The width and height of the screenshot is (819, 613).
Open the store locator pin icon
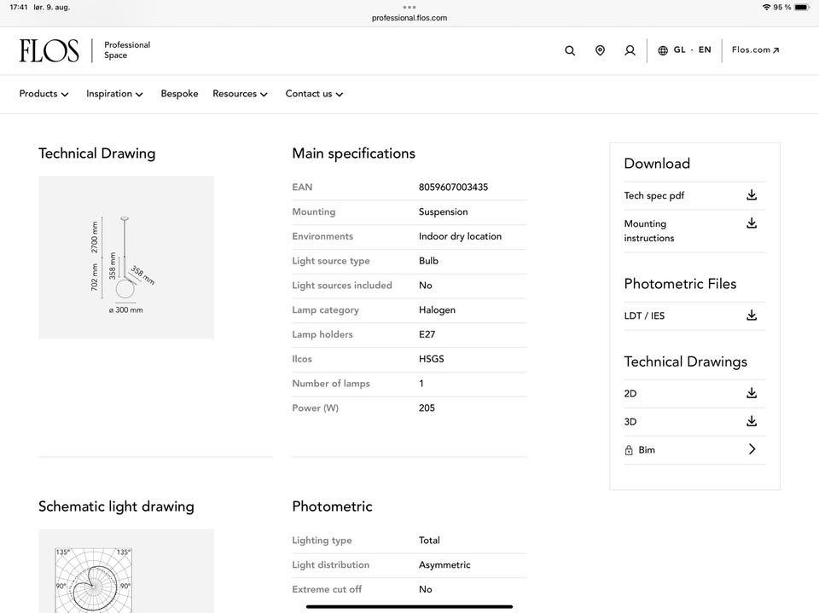[600, 50]
